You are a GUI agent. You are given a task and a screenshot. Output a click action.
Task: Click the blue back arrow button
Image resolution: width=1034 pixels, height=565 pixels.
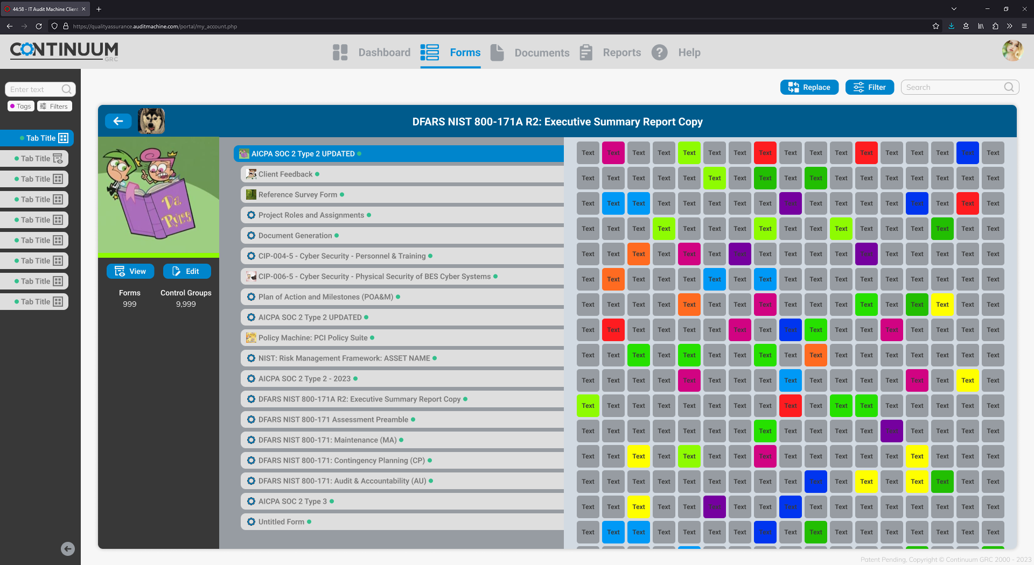(118, 121)
